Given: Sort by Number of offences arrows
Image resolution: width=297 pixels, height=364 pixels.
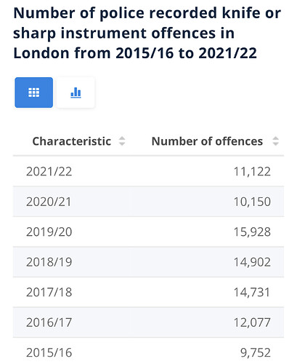Looking at the screenshot, I should click(275, 141).
